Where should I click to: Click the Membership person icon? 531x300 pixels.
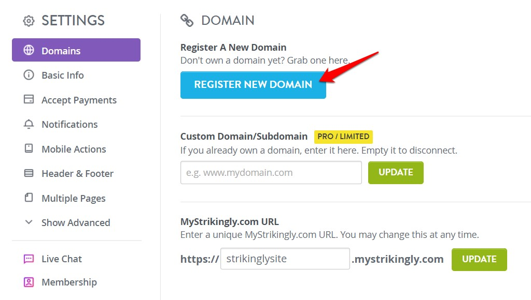(30, 282)
